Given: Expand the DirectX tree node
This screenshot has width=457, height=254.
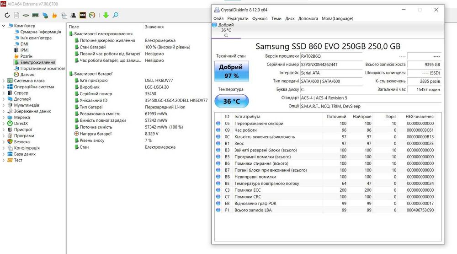Looking at the screenshot, I should click(x=4, y=124).
